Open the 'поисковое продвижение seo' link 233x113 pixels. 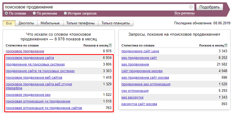pyautogui.click(x=26, y=95)
